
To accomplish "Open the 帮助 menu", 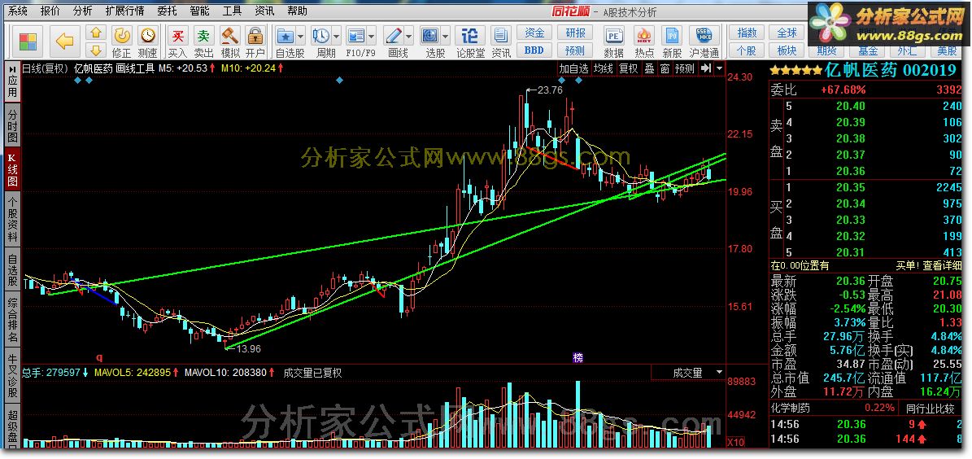I will 297,11.
